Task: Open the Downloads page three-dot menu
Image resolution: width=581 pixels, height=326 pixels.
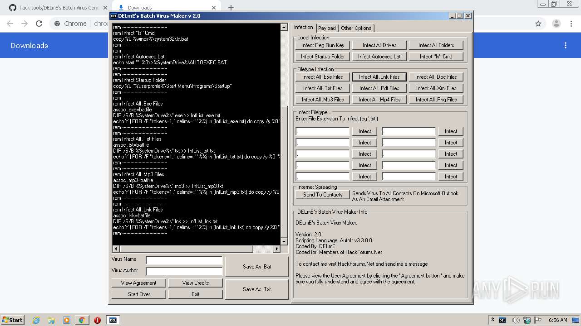Action: click(566, 45)
